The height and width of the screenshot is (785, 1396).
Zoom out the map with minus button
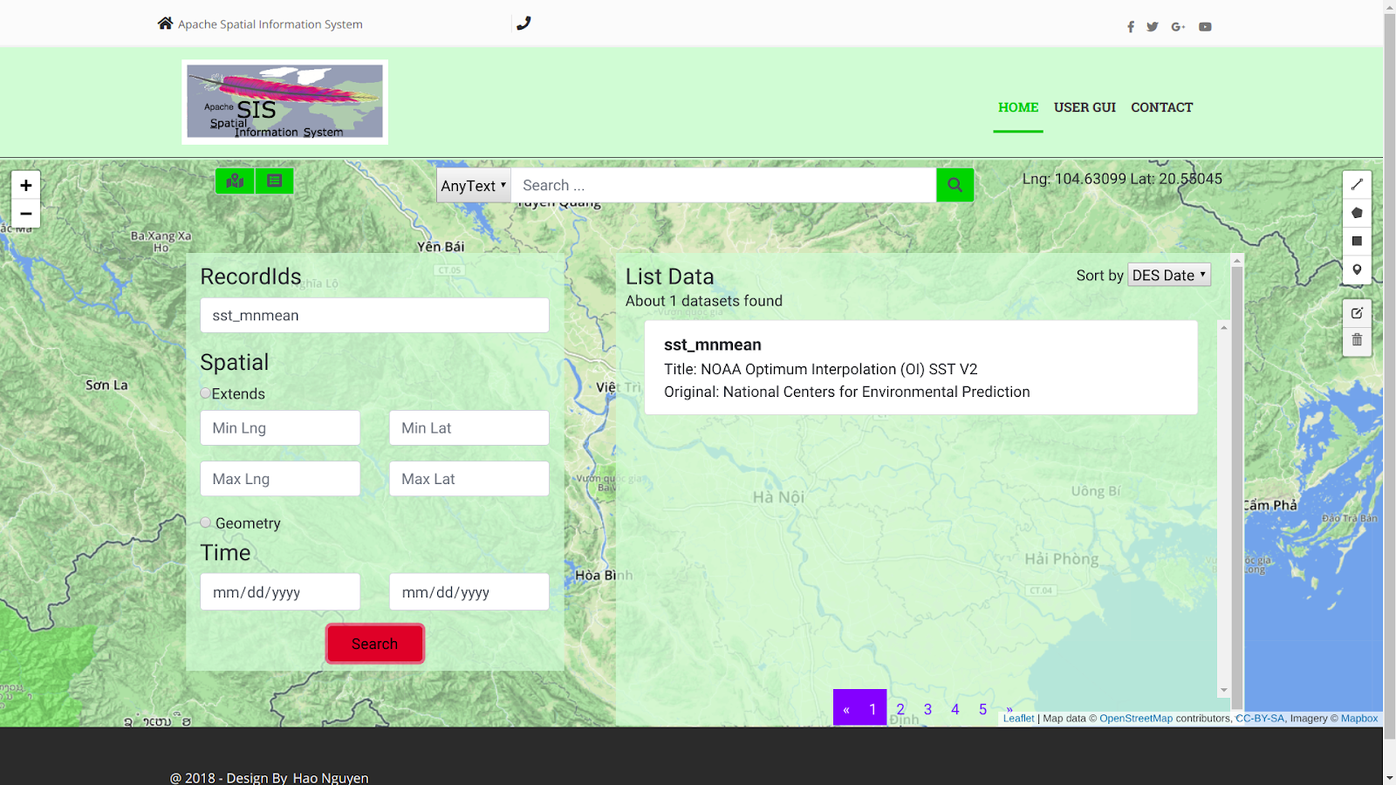(25, 214)
